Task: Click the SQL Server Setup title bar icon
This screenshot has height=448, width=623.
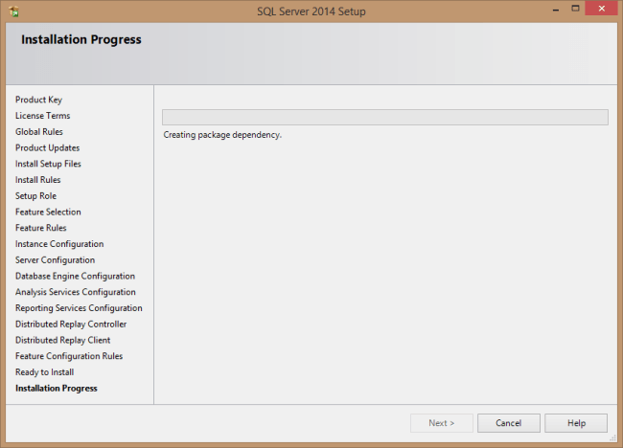Action: pos(13,11)
